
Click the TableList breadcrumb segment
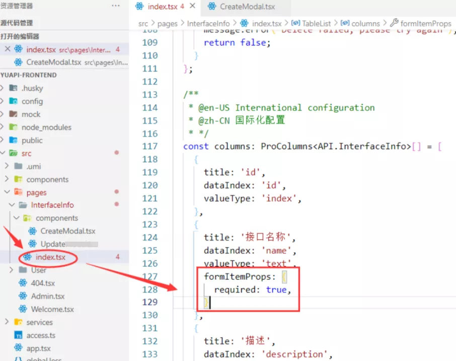click(316, 24)
